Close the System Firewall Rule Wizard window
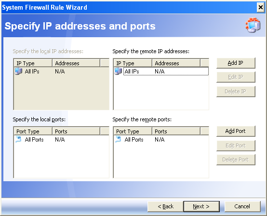267x216 pixels. point(261,7)
